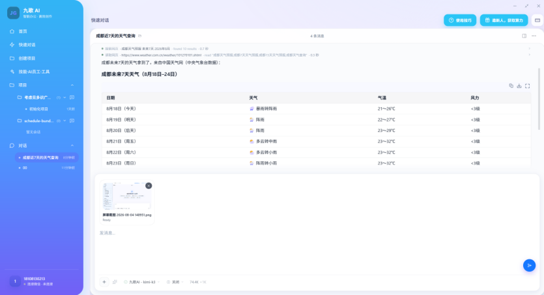This screenshot has width=544, height=295.
Task: Click the sparkle icon next to plus
Action: pyautogui.click(x=115, y=282)
